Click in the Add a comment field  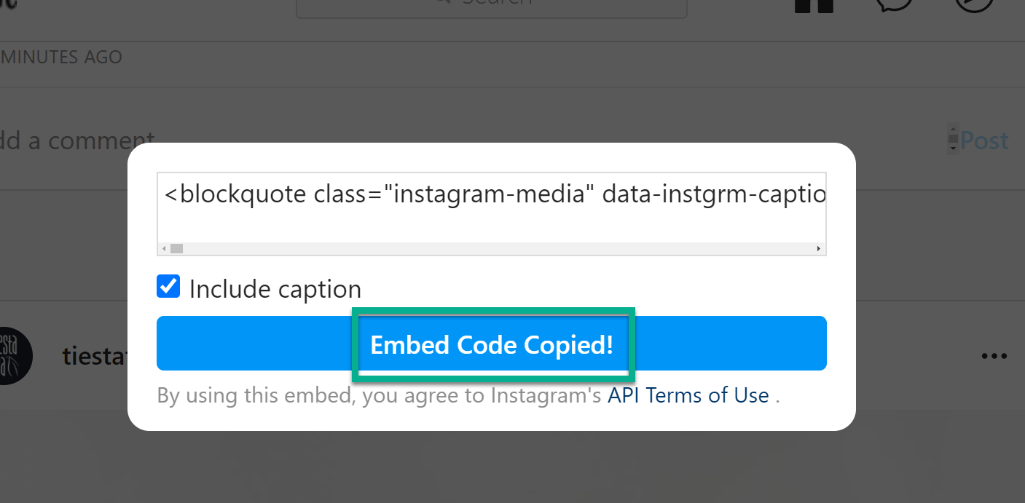[80, 140]
